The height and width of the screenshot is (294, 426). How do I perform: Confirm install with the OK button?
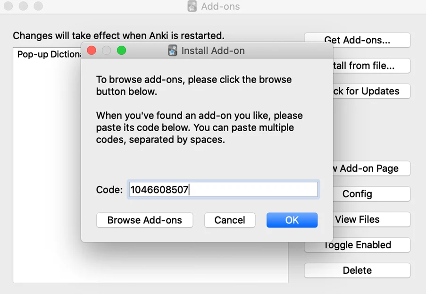[292, 220]
